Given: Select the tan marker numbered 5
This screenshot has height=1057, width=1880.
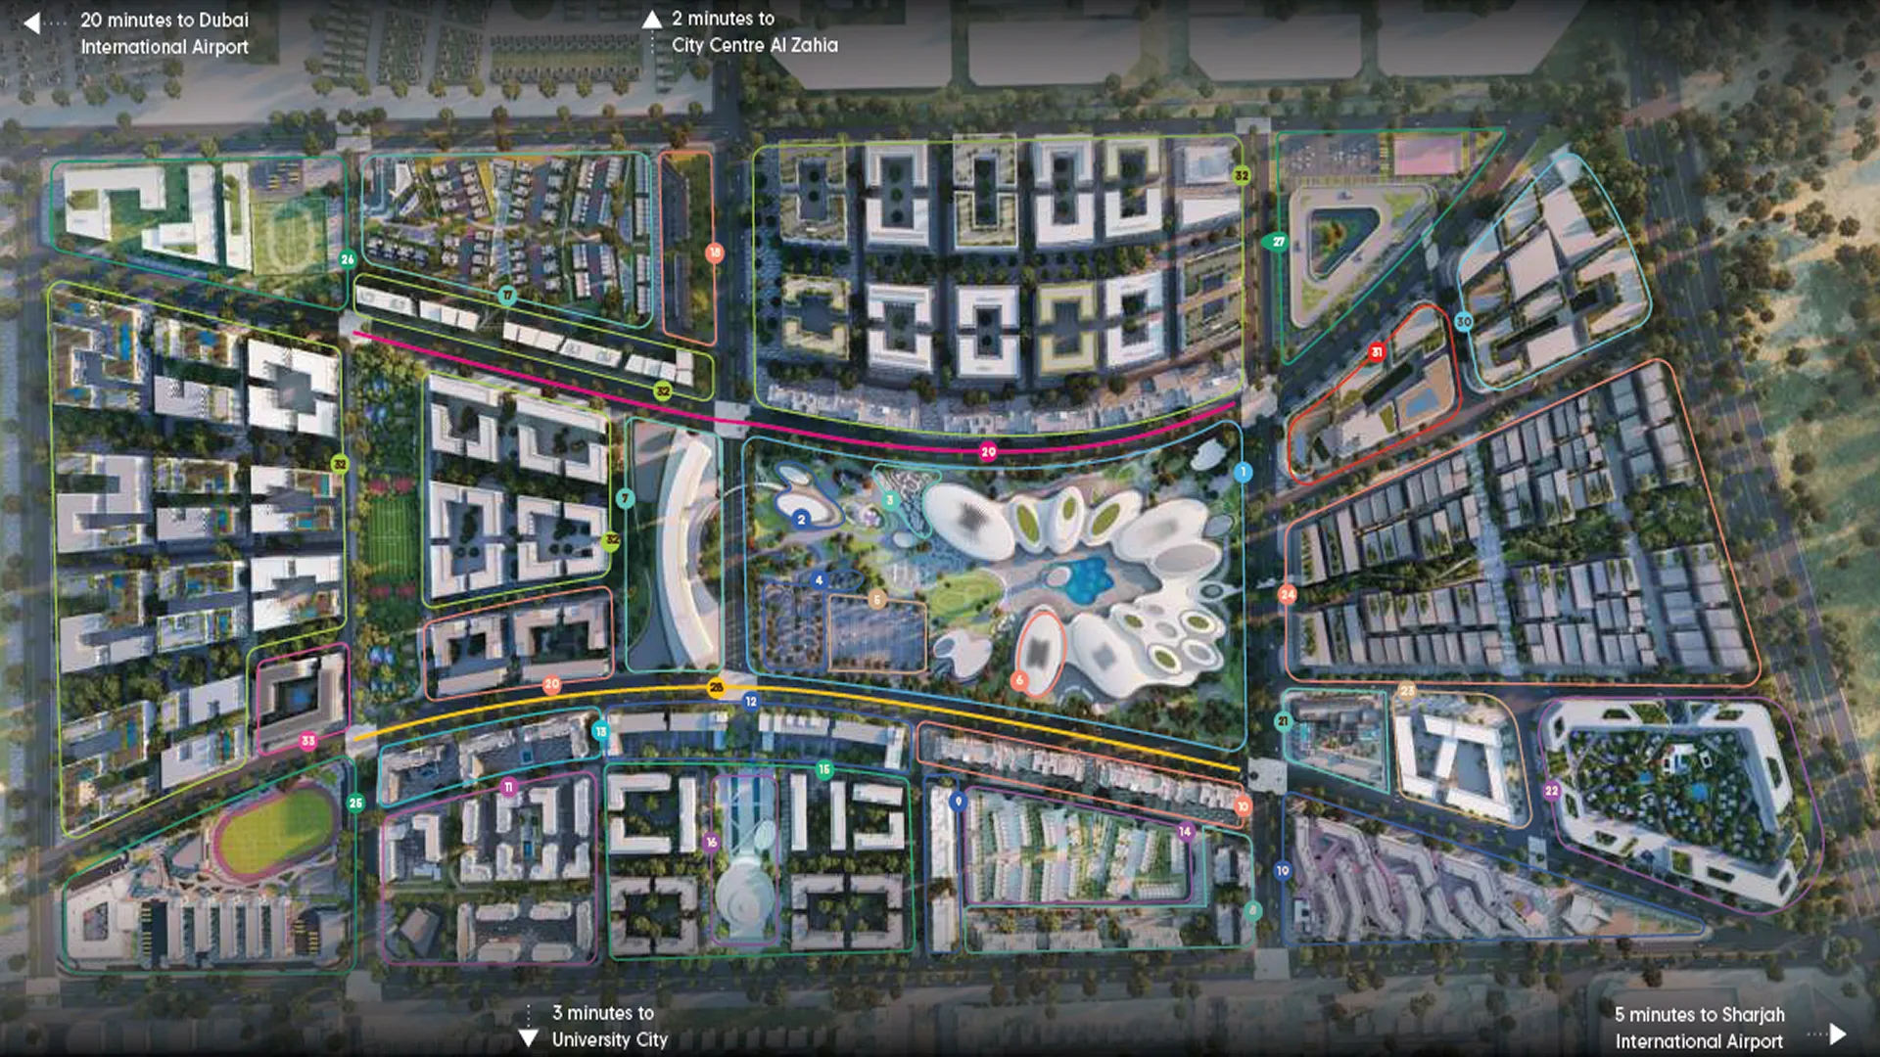Looking at the screenshot, I should 876,599.
